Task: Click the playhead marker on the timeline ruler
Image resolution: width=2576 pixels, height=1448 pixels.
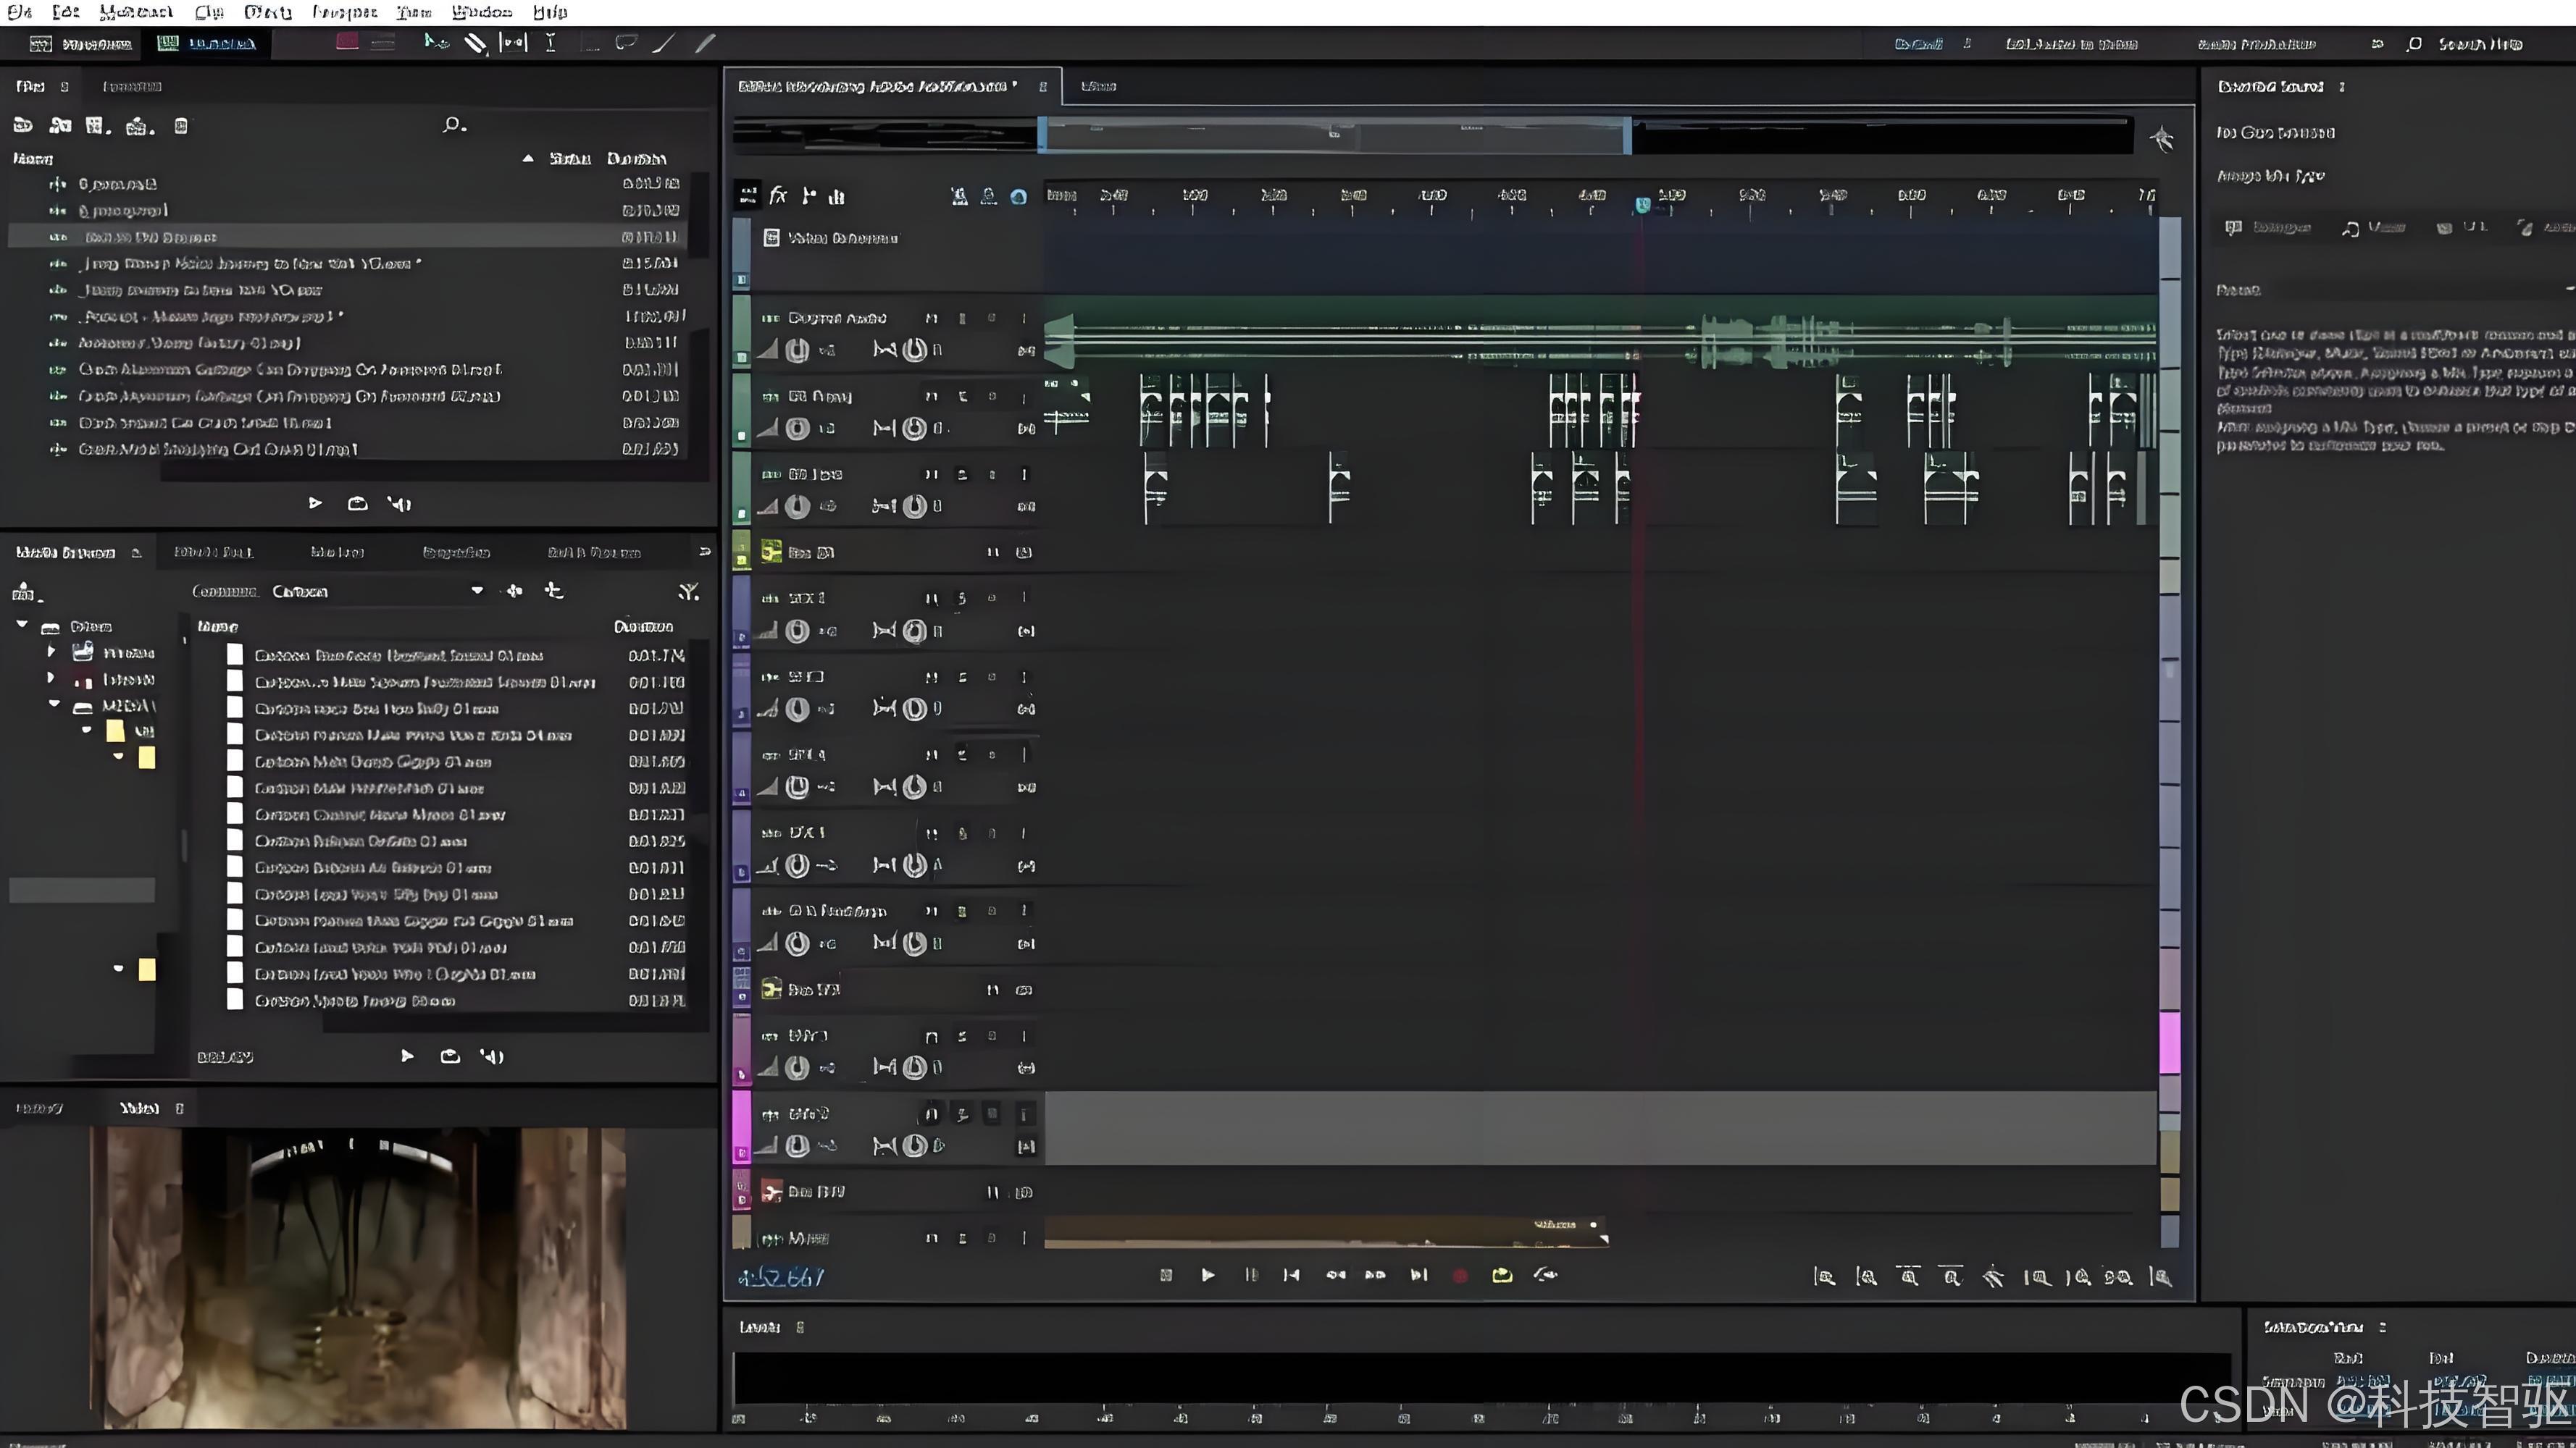Action: tap(1642, 205)
